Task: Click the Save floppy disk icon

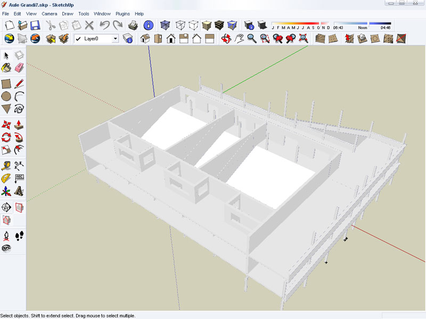Action: click(x=35, y=25)
